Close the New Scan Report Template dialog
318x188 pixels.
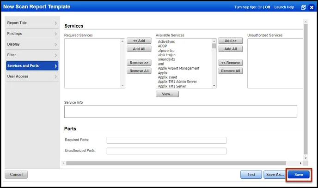pyautogui.click(x=312, y=7)
